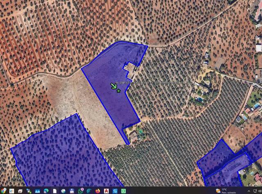Expand hidden system tray icons chevron
The width and height of the screenshot is (262, 194).
[x=248, y=191]
